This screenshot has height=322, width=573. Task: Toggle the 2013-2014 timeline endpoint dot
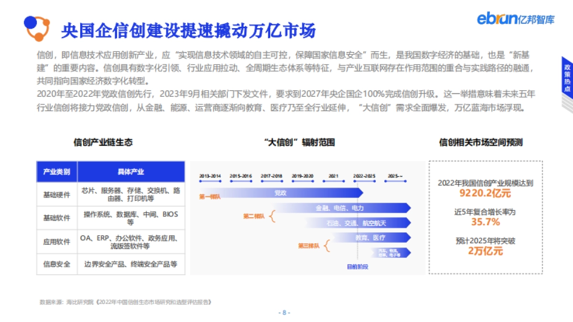coord(200,181)
